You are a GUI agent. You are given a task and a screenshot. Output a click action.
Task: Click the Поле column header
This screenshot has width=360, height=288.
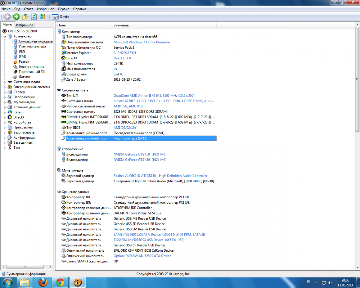[x=84, y=25]
